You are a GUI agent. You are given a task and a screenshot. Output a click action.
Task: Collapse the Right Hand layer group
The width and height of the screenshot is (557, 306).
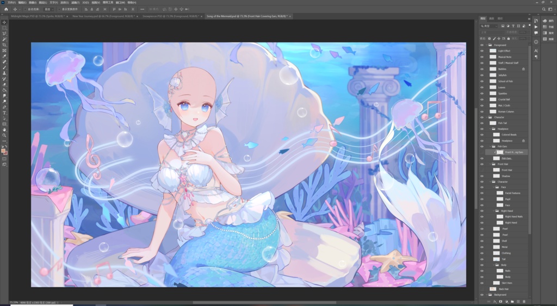(x=494, y=211)
